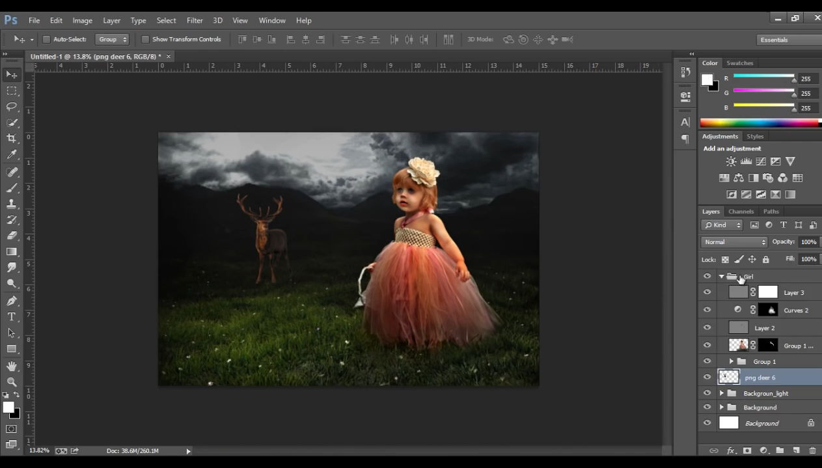
Task: Pick the Eyedropper tool
Action: point(12,155)
